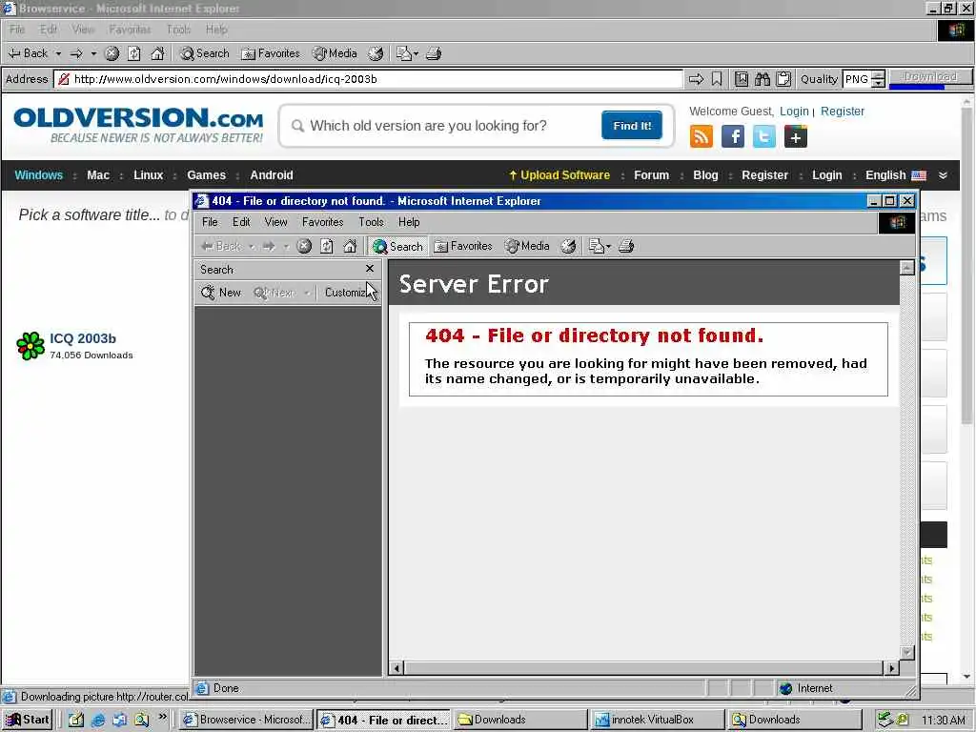This screenshot has height=732, width=976.
Task: Click the clipboard icon near Quality
Action: pos(783,79)
